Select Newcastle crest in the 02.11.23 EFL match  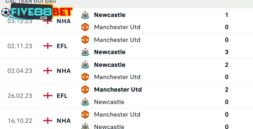click(x=85, y=52)
